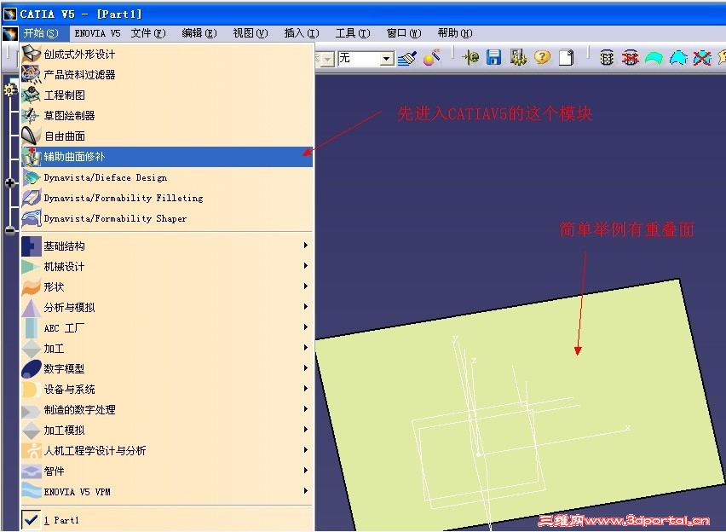Click the green curved surface icon
Viewport: 726px width, 532px height.
coord(654,58)
